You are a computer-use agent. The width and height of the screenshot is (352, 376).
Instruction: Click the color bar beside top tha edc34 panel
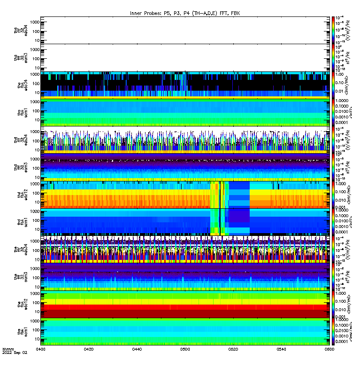333,30
